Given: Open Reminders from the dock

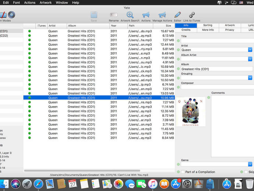Looking at the screenshot, I should [95, 184].
